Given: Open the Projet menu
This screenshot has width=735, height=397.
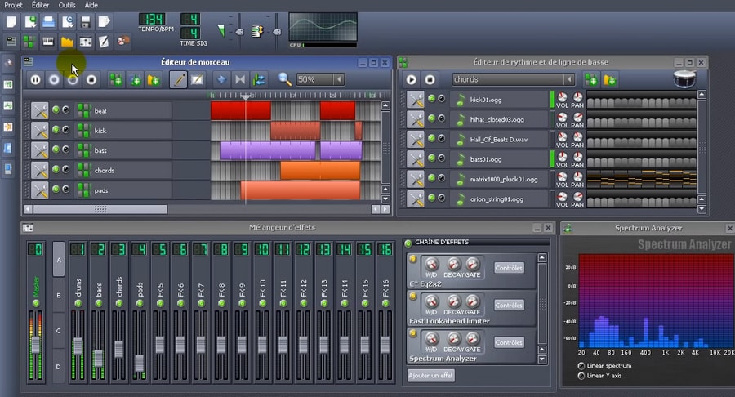Looking at the screenshot, I should [14, 5].
